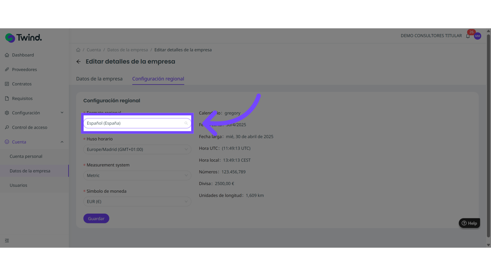This screenshot has height=276, width=491.
Task: Click the Dashboard house icon
Action: [7, 55]
